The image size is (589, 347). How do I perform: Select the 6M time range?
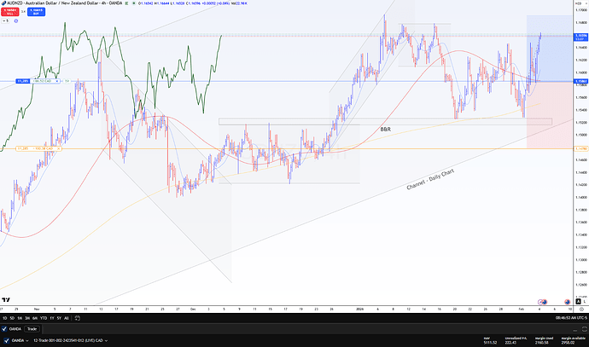coord(35,318)
